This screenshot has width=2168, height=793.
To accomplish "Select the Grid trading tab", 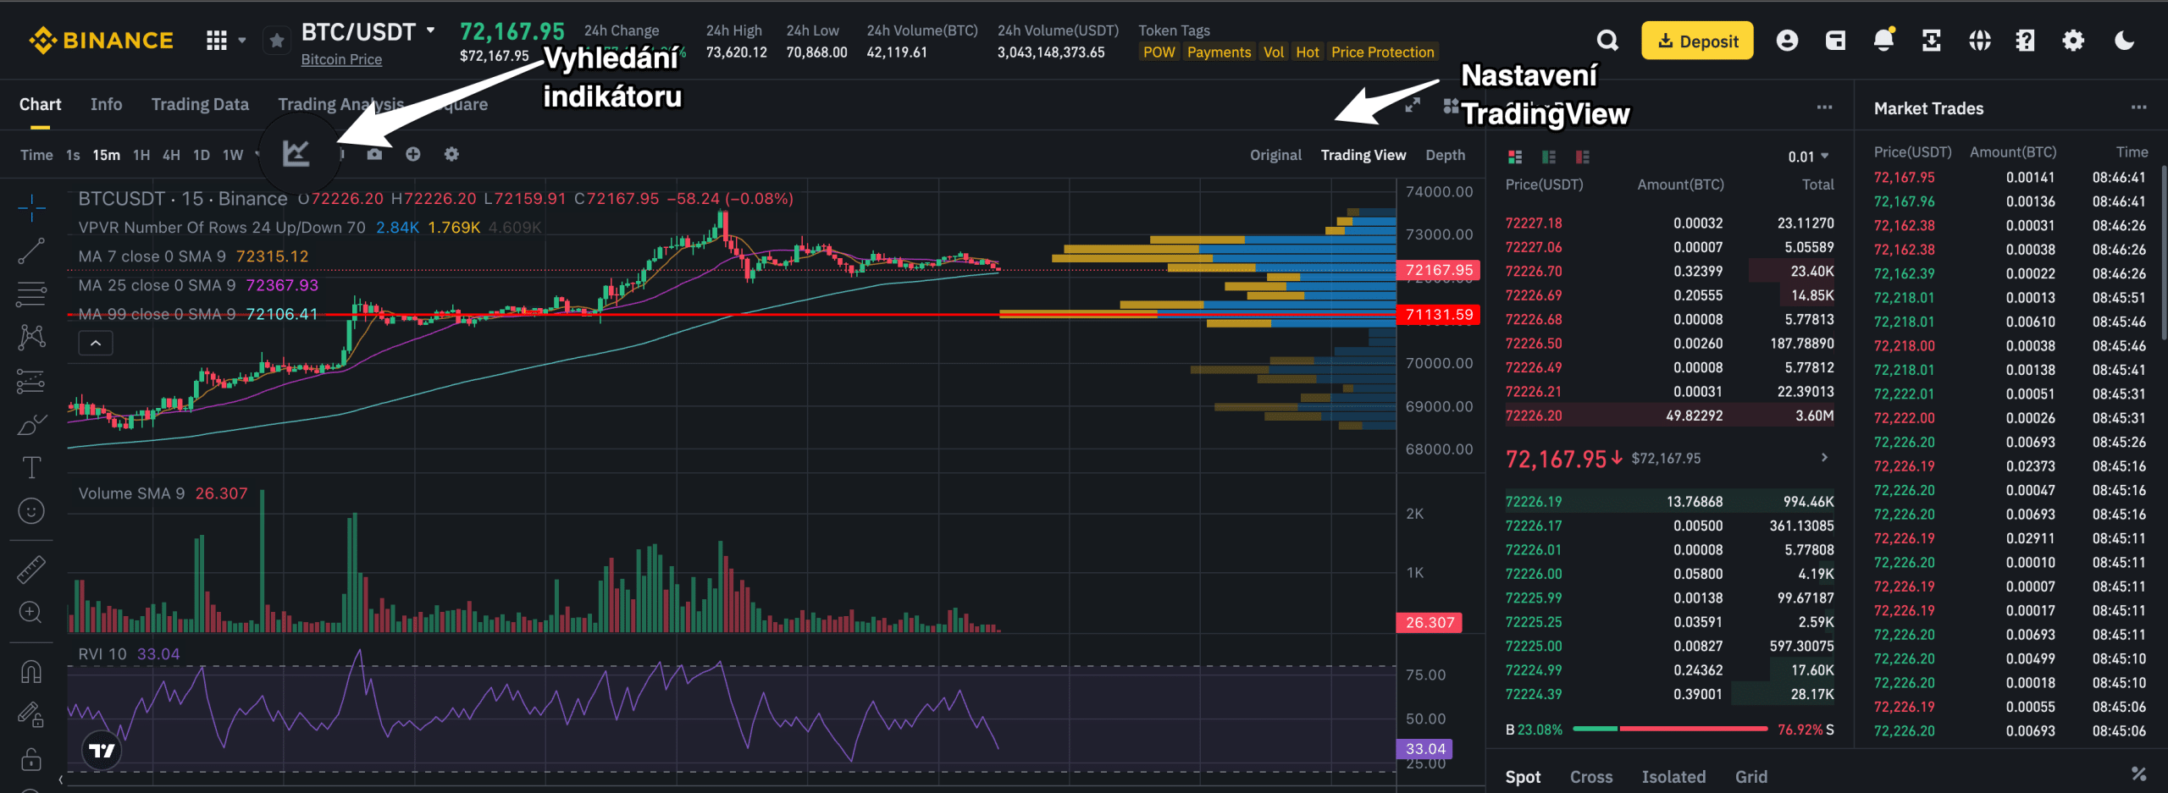I will [x=1750, y=776].
